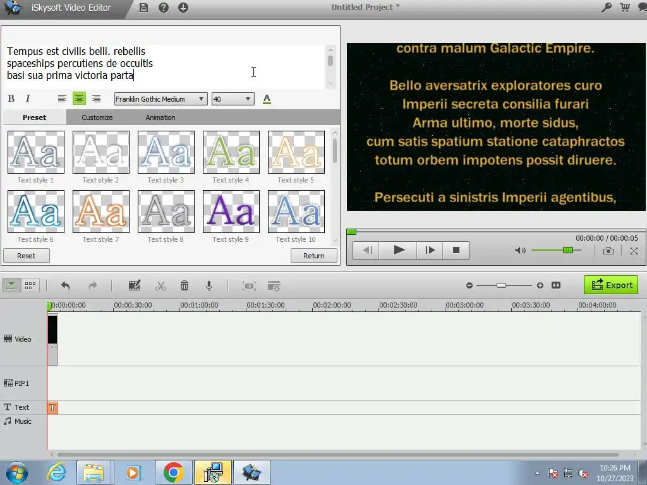The height and width of the screenshot is (485, 647).
Task: Click the Zoom to fit timeline icon
Action: (x=556, y=285)
